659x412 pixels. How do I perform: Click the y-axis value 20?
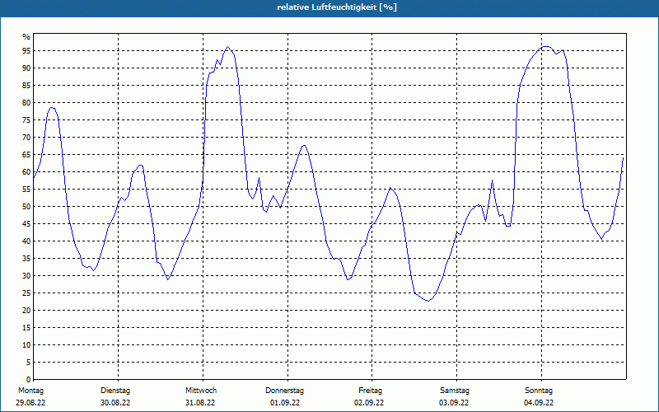click(x=26, y=311)
